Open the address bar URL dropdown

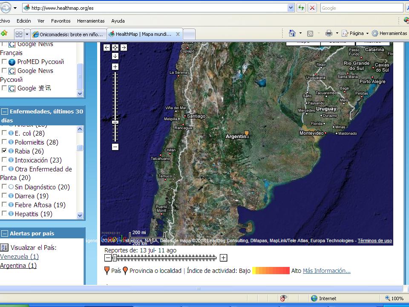[291, 8]
